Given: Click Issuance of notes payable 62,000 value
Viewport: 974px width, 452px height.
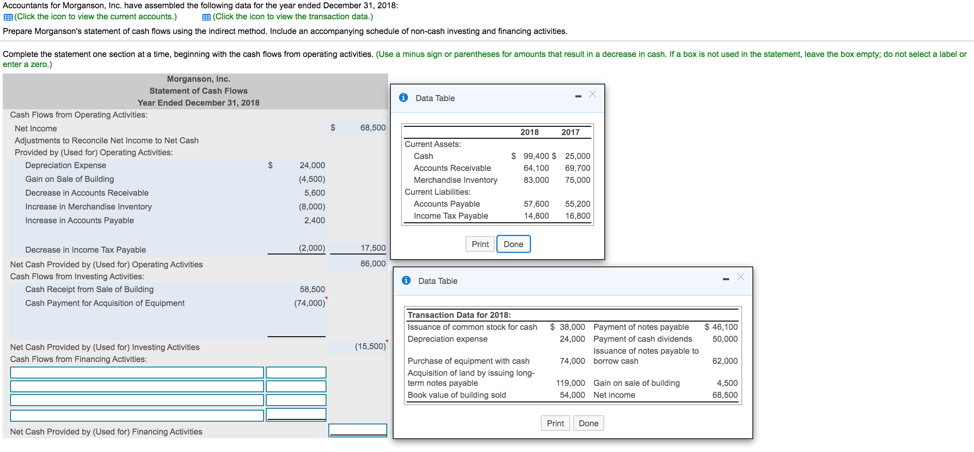Looking at the screenshot, I should click(725, 361).
